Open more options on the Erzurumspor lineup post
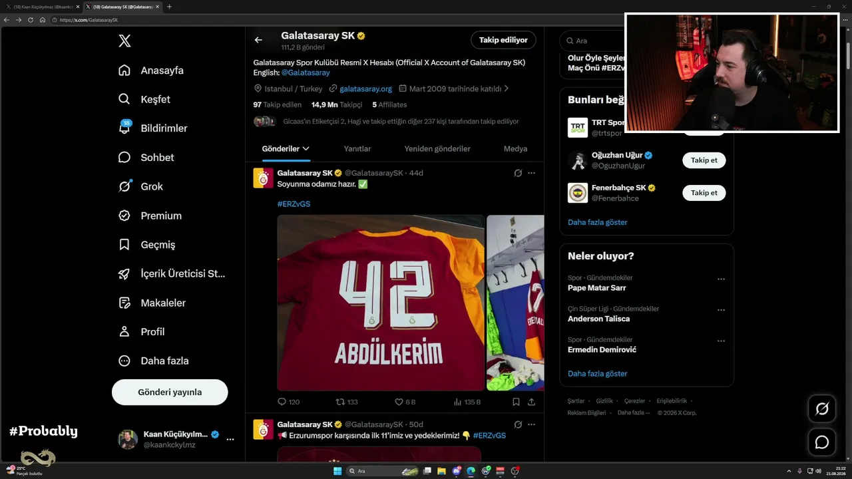 (531, 424)
